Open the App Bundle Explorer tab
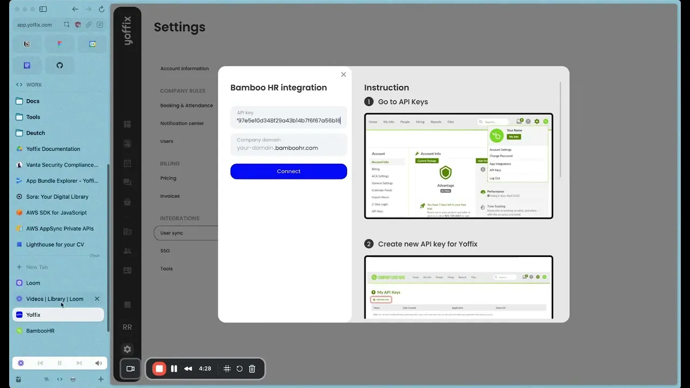This screenshot has height=388, width=690. coord(59,181)
